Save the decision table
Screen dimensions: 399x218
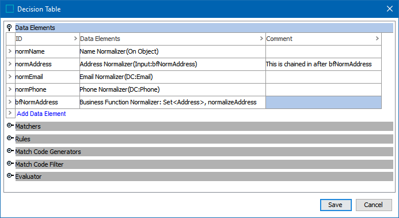[336, 205]
